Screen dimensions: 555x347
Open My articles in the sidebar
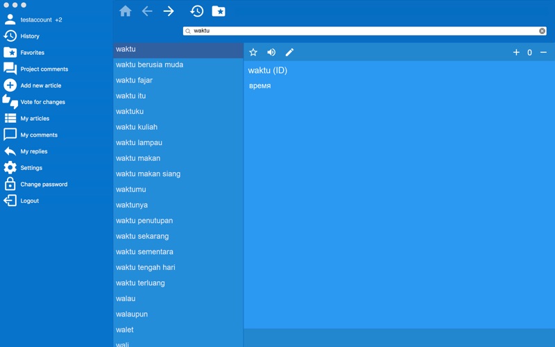[35, 118]
